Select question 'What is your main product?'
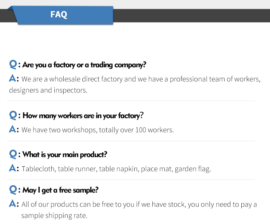 click(65, 155)
